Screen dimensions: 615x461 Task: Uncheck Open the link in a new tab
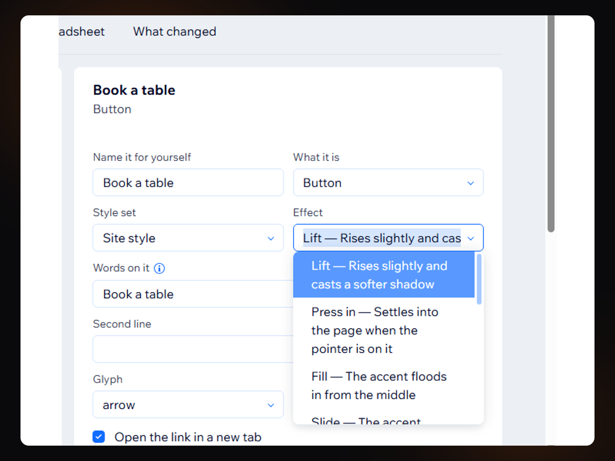99,437
